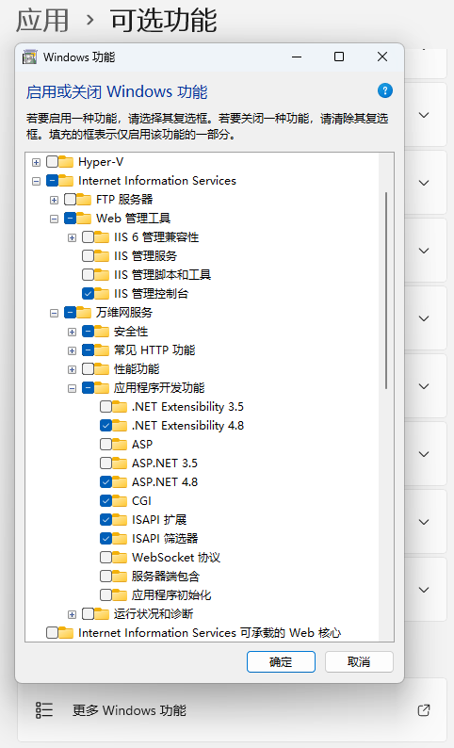Expand the 运行状况和诊断 node
This screenshot has height=748, width=454.
(72, 614)
